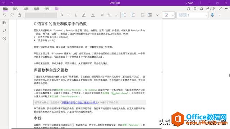The image size is (230, 129).
Task: Decrease paragraph indent
Action: coord(143,15)
